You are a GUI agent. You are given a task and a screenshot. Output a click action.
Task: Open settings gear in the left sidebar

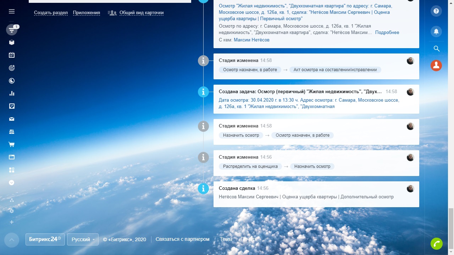tap(12, 211)
